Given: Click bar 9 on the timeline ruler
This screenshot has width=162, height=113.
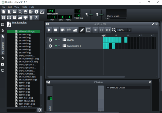Looking at the screenshot, I should [x=128, y=36].
